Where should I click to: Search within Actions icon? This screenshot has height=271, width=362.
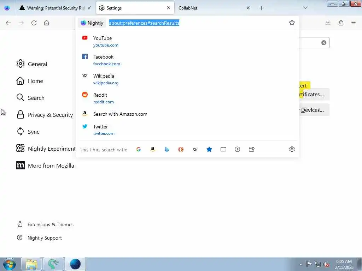pyautogui.click(x=252, y=149)
